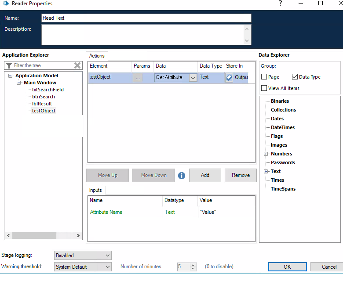Click the Name field containing Read Text

(x=146, y=18)
